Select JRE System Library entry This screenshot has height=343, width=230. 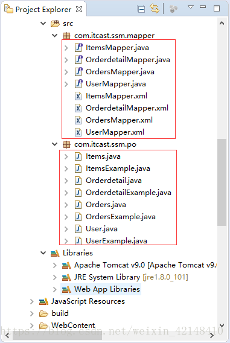pos(131,277)
